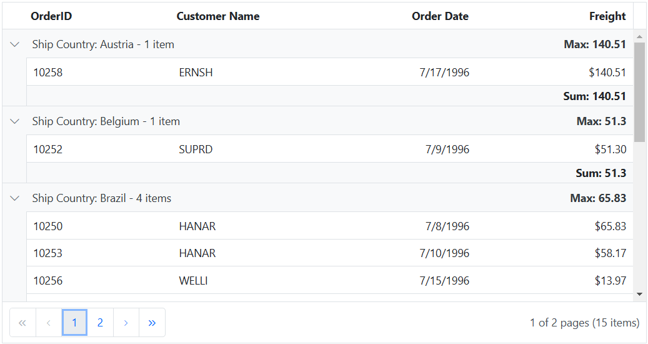Click the vertical scrollbar thumb

[x=639, y=92]
